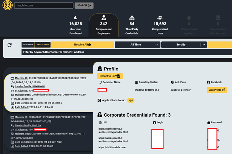Open the Compromised App Users tab

pyautogui.click(x=189, y=25)
